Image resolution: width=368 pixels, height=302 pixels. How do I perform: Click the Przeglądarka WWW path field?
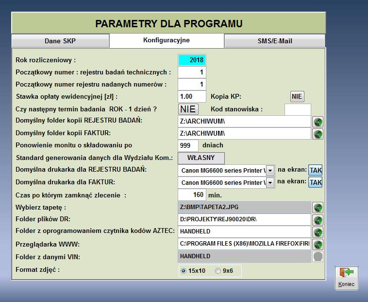pos(244,244)
